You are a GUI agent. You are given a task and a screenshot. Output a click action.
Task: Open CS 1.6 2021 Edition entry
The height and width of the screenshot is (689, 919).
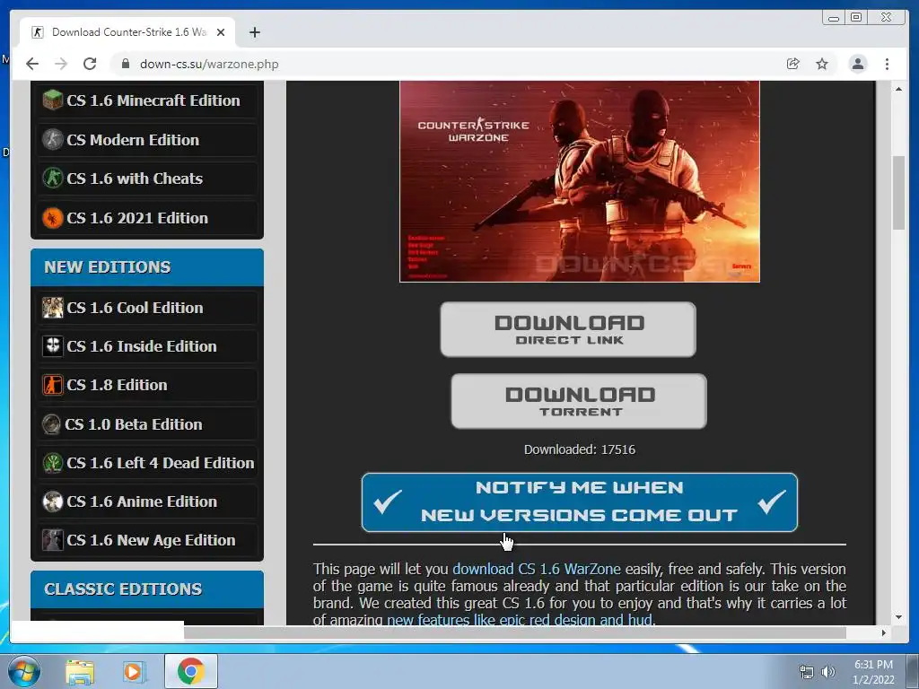tap(137, 218)
